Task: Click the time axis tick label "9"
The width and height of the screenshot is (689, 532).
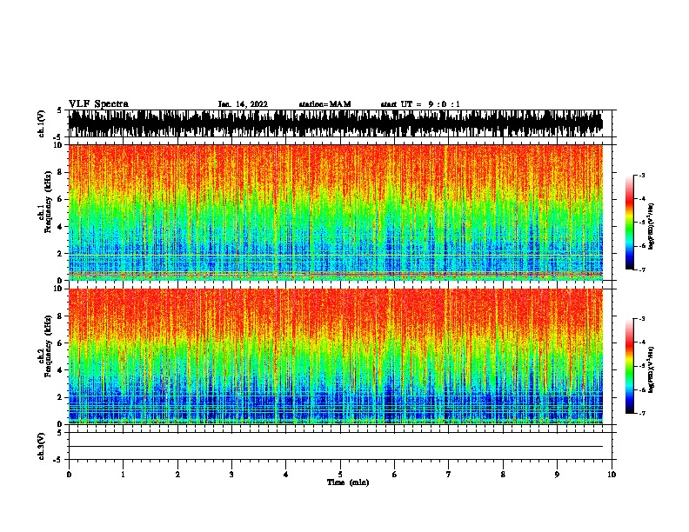Action: [557, 475]
